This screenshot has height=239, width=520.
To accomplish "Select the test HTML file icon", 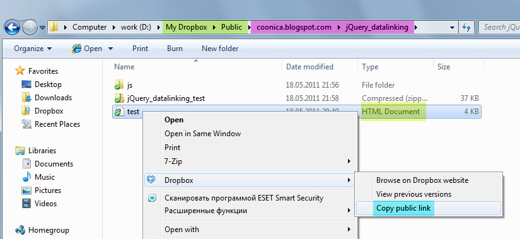I will pos(118,112).
